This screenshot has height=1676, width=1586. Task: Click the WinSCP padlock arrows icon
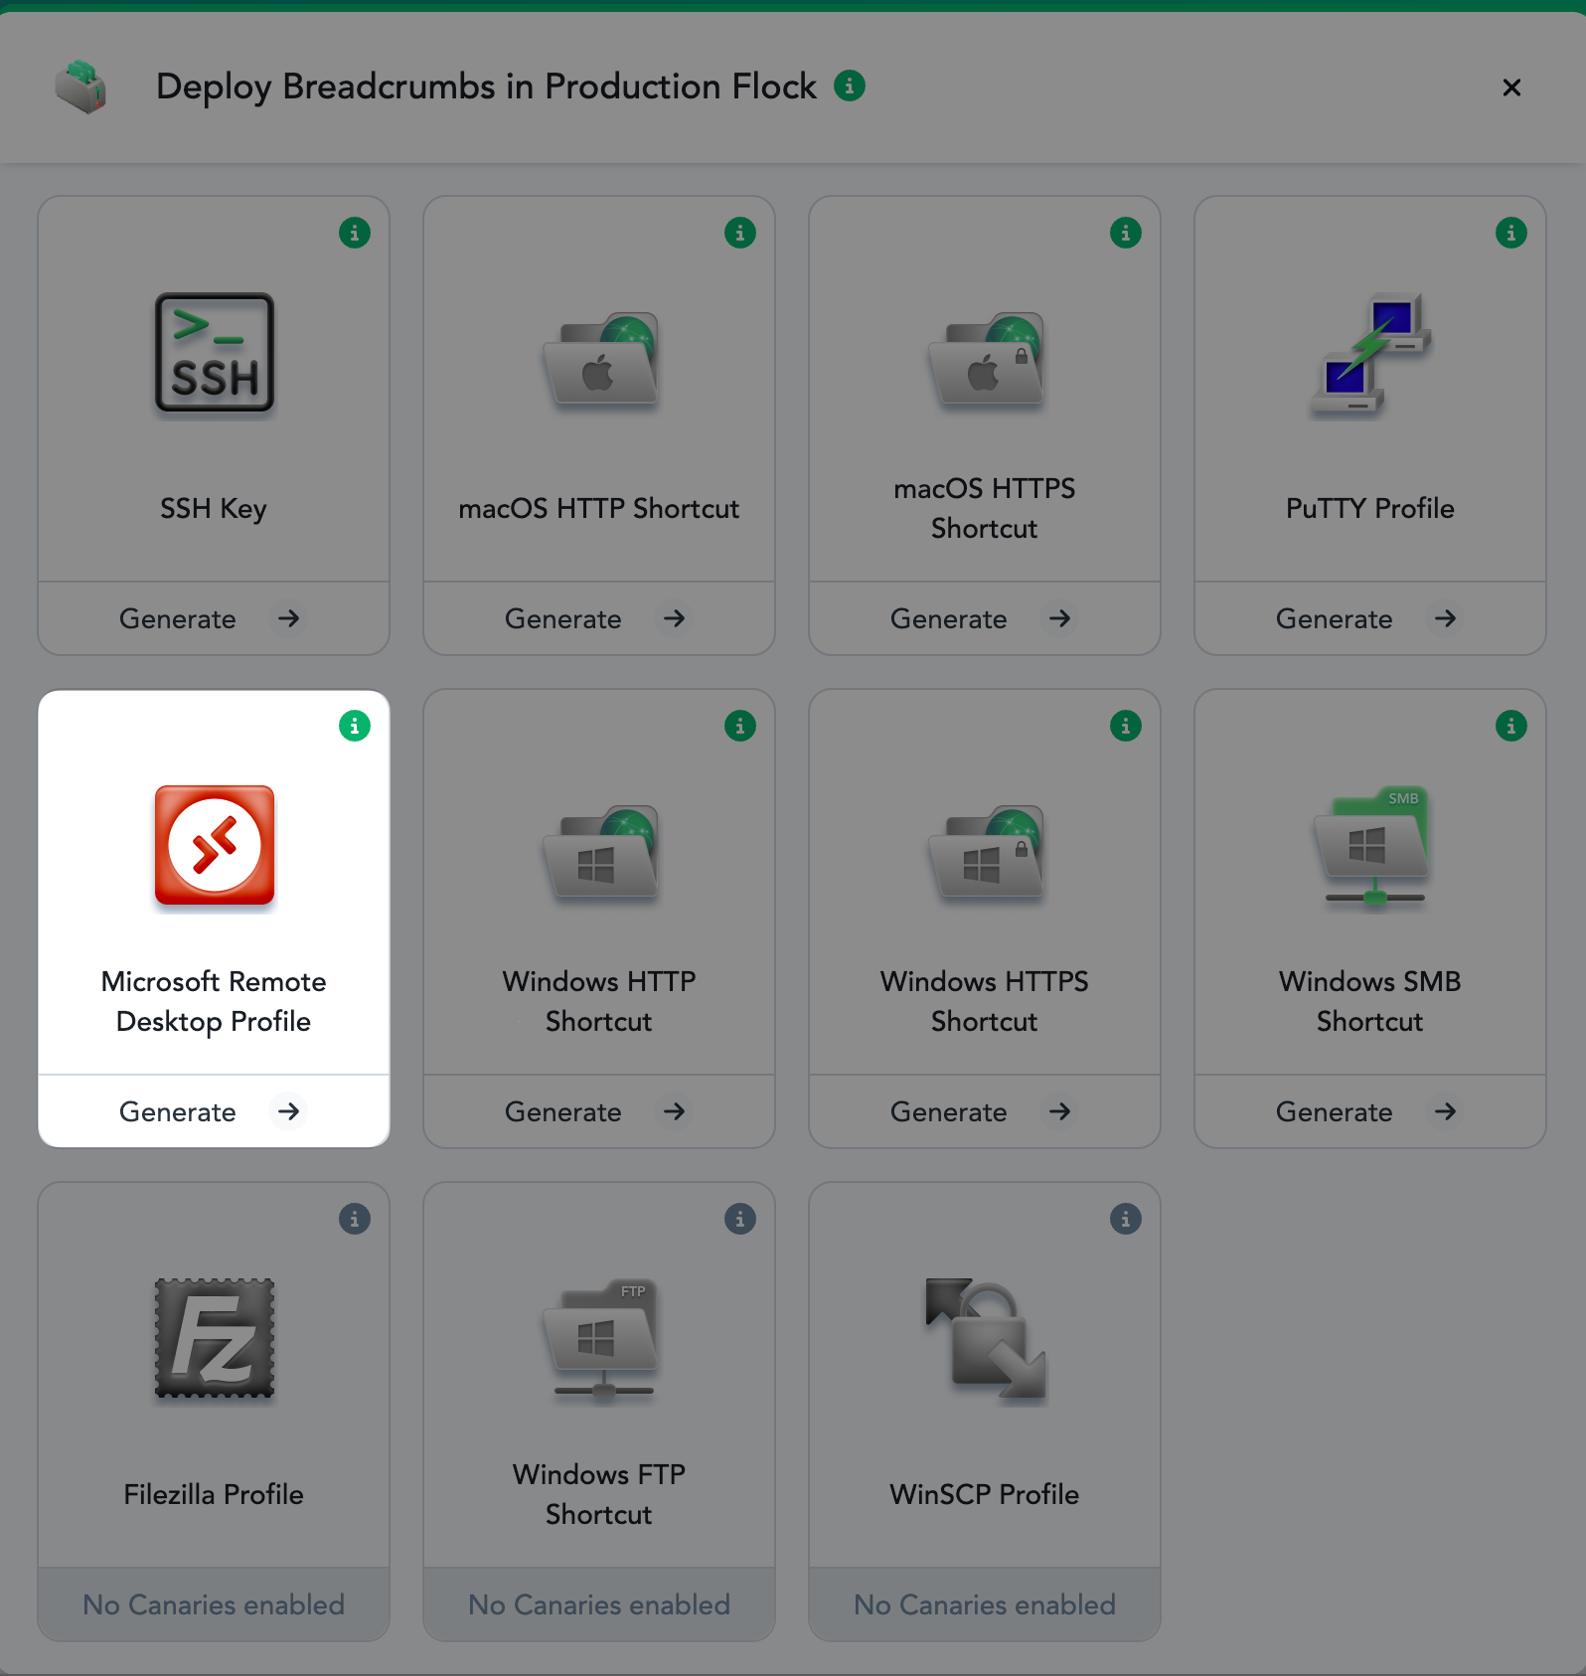[985, 1338]
